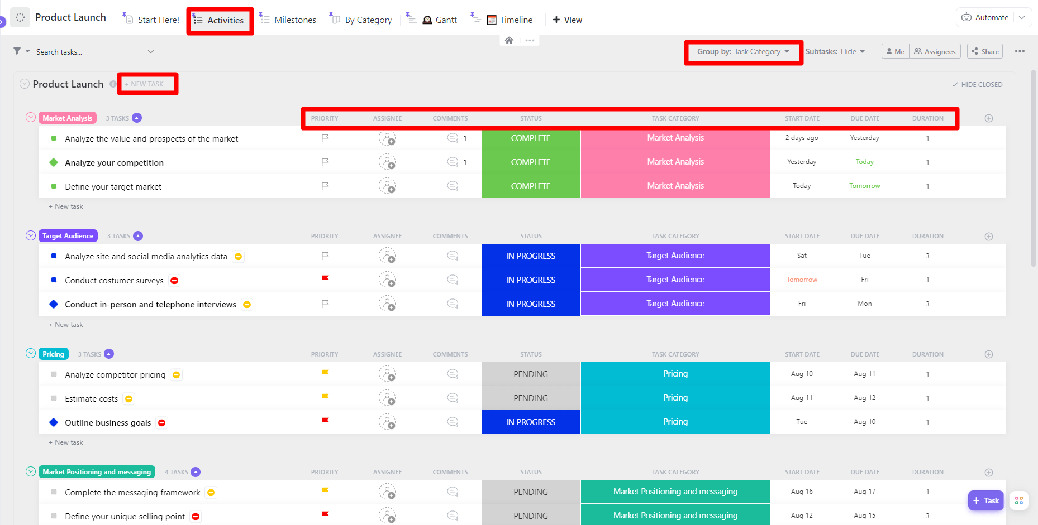Image resolution: width=1038 pixels, height=525 pixels.
Task: Click the home icon above the task list
Action: click(x=508, y=40)
